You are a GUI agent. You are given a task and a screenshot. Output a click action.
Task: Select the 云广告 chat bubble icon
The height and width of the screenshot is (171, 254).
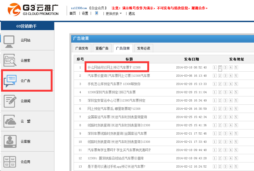coord(10,81)
